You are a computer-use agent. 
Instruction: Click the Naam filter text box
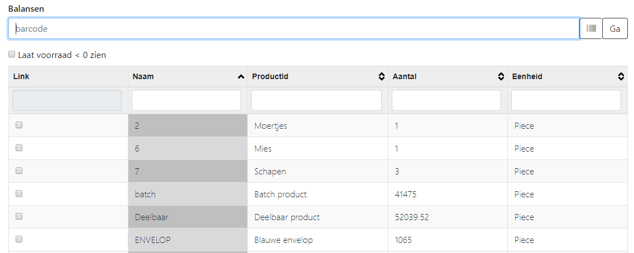click(186, 100)
